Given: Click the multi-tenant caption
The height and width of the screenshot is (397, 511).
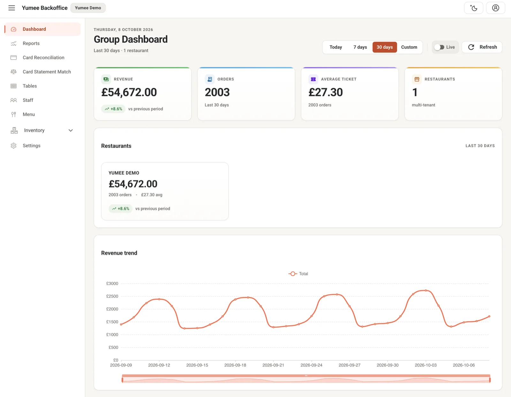Looking at the screenshot, I should (x=423, y=105).
